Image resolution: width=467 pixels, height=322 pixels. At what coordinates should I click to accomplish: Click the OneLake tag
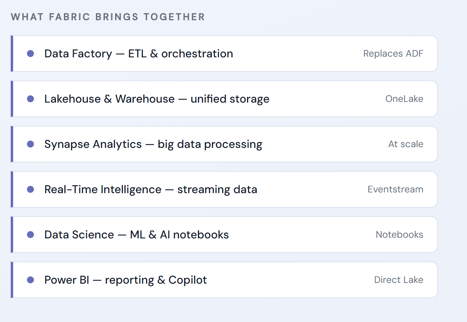coord(404,99)
